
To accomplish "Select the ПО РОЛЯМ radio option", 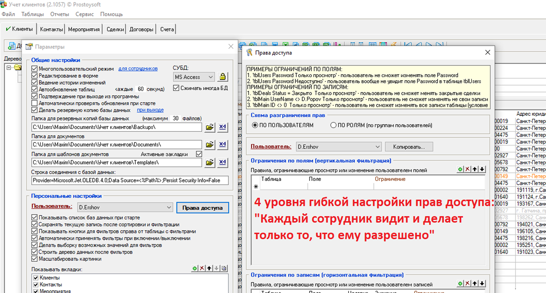I will pos(333,125).
